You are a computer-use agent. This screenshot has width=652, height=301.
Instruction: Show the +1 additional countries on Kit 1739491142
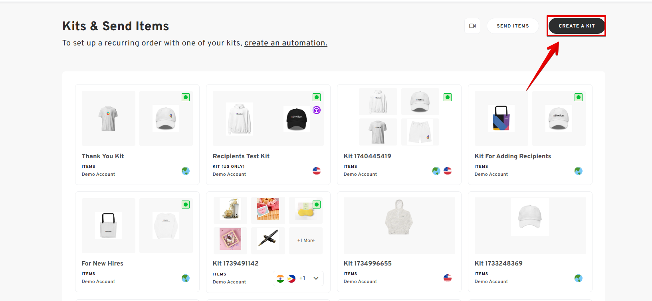302,278
